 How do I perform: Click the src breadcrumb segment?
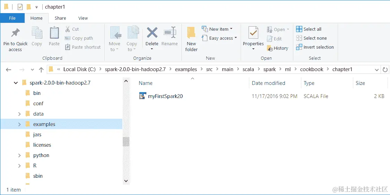pyautogui.click(x=209, y=69)
